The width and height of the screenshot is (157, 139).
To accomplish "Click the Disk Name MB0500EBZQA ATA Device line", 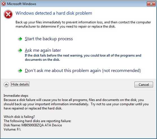I will (33, 125).
